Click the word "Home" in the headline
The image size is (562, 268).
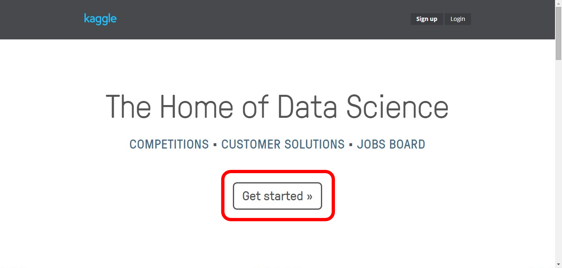196,106
